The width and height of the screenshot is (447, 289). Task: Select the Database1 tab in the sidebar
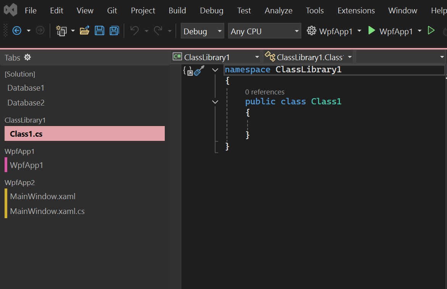(x=26, y=88)
